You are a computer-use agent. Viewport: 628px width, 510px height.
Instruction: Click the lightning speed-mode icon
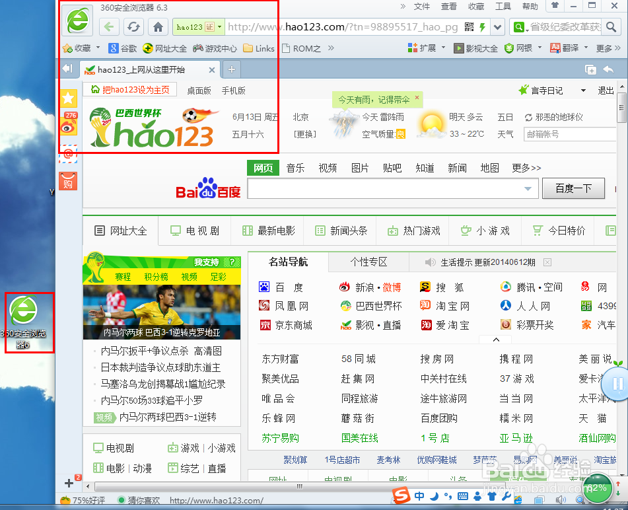click(483, 27)
